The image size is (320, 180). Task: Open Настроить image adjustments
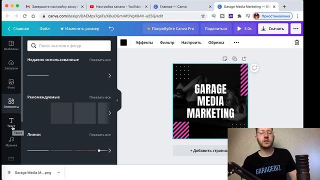point(191,42)
